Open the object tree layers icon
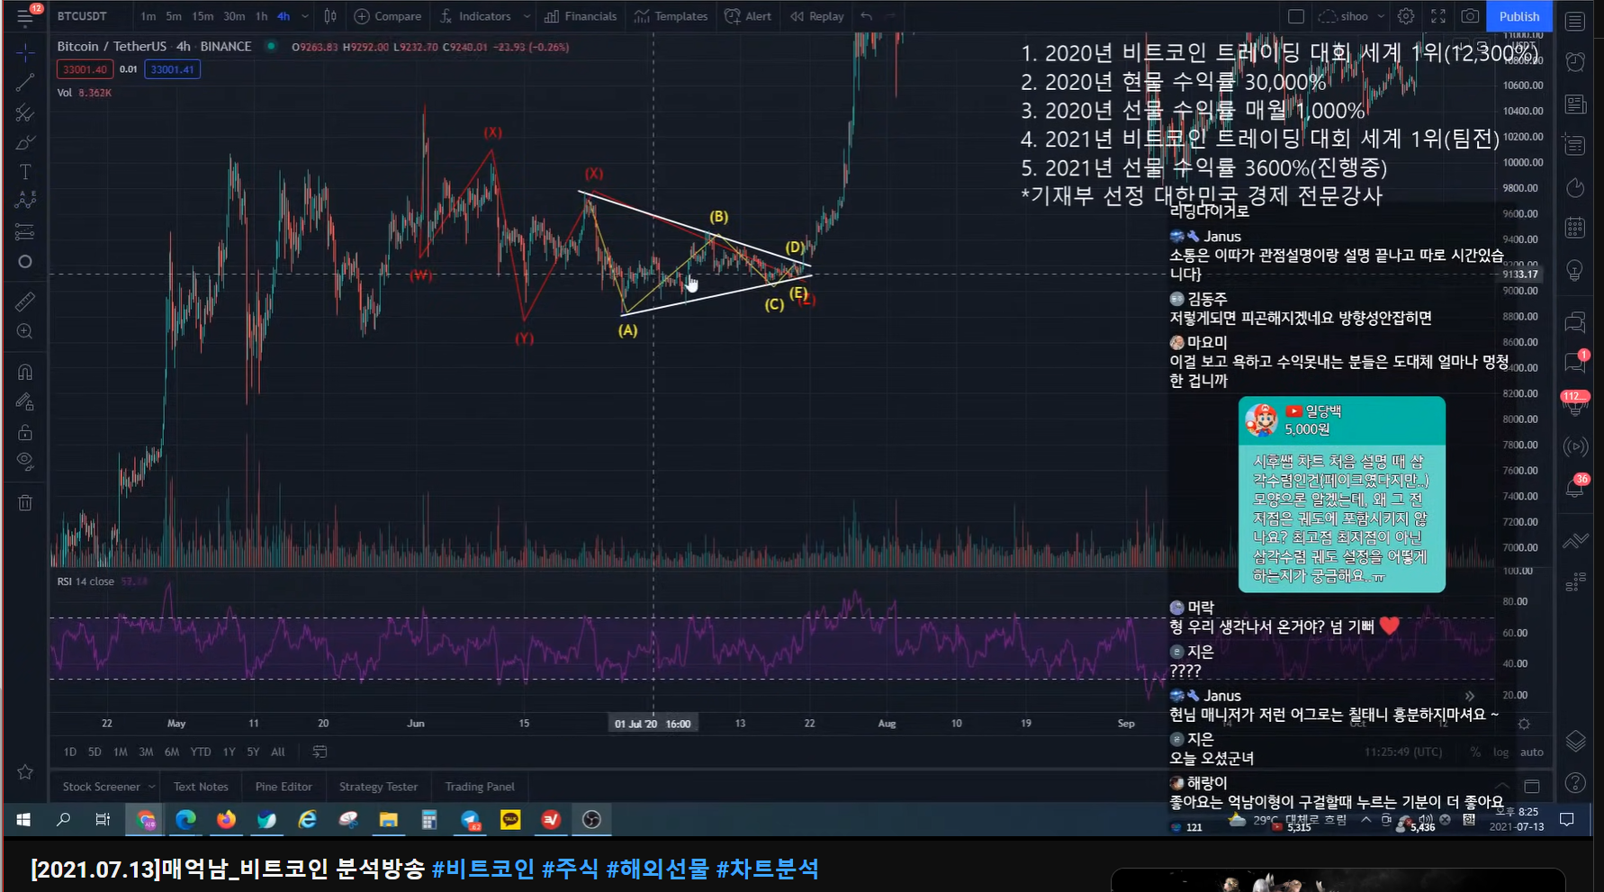Image resolution: width=1604 pixels, height=892 pixels. [1575, 741]
